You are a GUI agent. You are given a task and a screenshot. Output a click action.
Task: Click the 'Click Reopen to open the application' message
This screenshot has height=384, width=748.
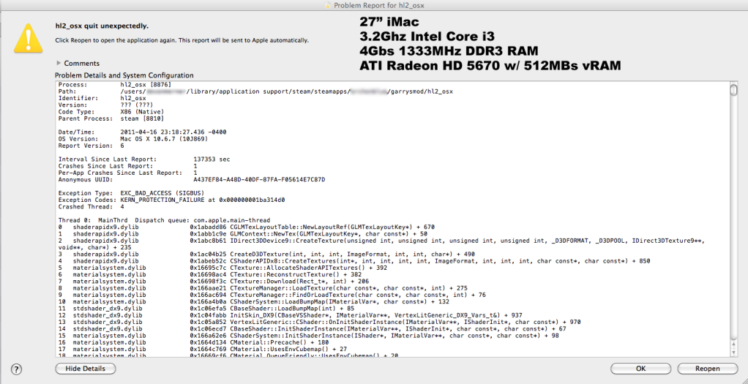182,40
